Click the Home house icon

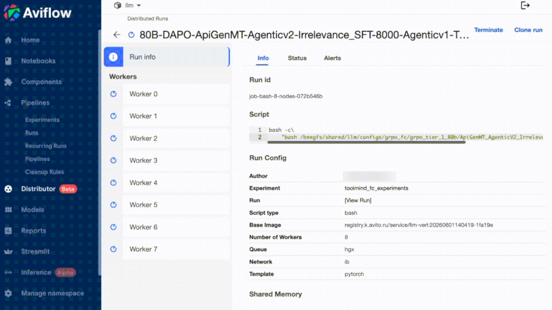pos(9,40)
